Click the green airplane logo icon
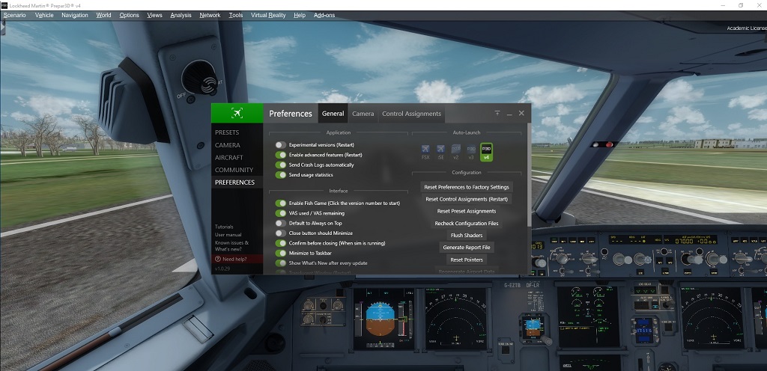Viewport: 767px width, 371px height. pos(237,113)
